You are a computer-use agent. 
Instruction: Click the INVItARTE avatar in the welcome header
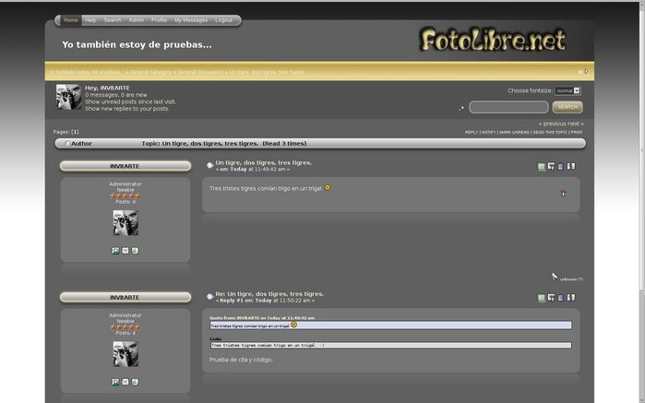[68, 97]
